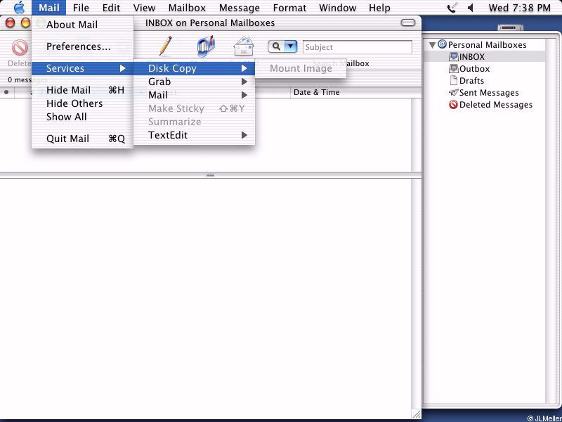Select Services in the Mail menu
The height and width of the screenshot is (422, 562).
[82, 68]
